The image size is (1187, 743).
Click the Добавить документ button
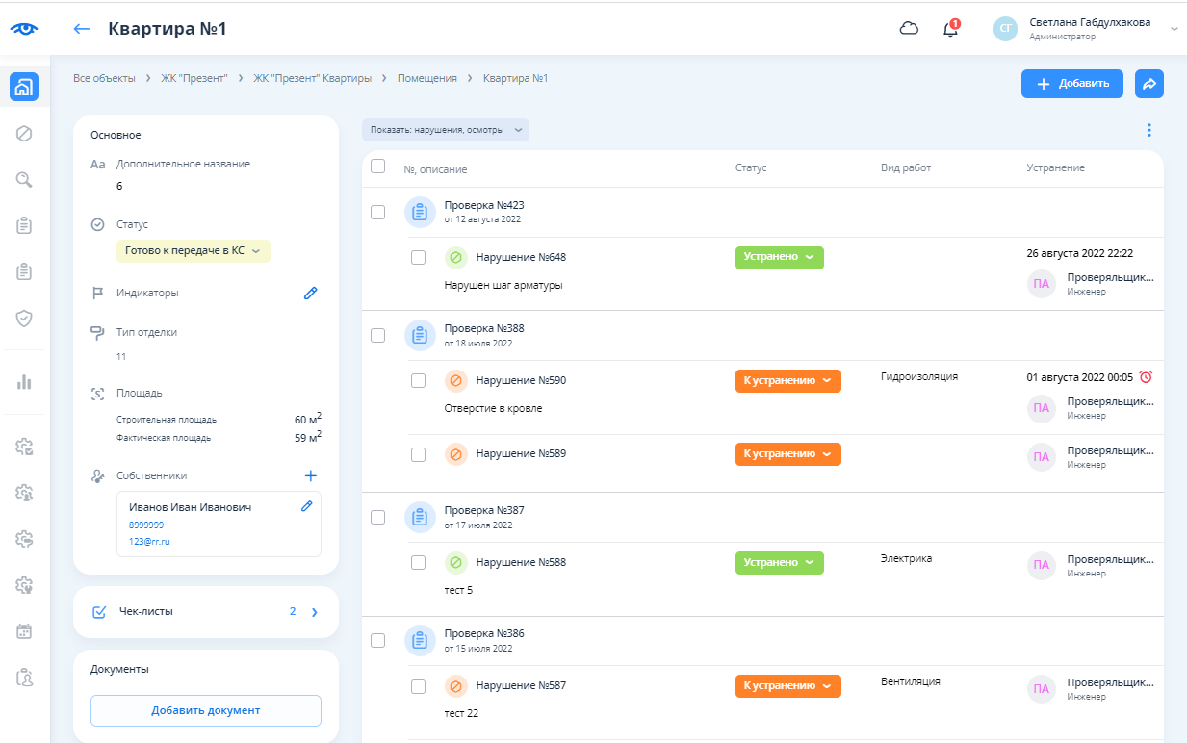(x=205, y=710)
